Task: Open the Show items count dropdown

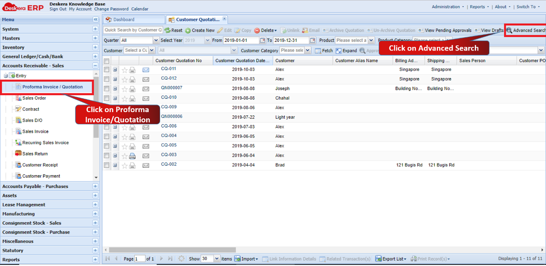Action: pos(217,259)
